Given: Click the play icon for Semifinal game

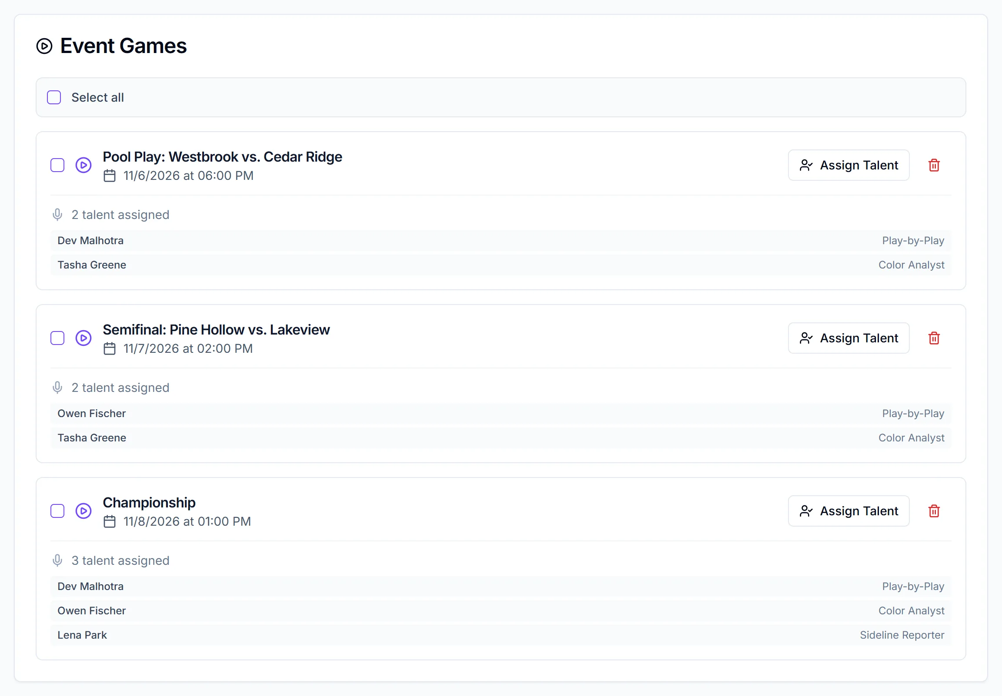Looking at the screenshot, I should pos(83,338).
